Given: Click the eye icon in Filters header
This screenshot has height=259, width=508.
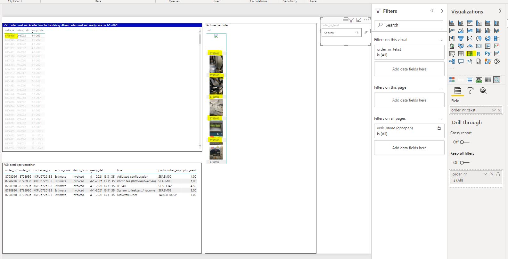Looking at the screenshot, I should coord(432,11).
